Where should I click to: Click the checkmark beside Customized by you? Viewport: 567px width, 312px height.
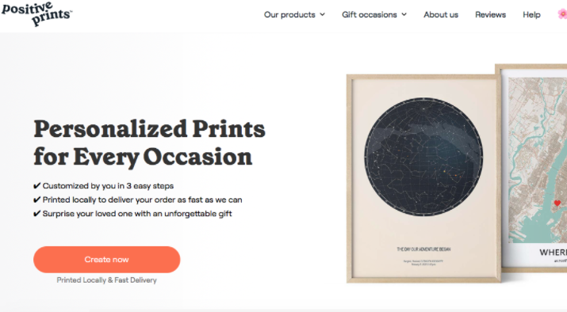36,186
